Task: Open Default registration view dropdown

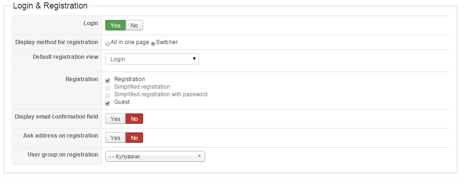Action: pyautogui.click(x=152, y=59)
